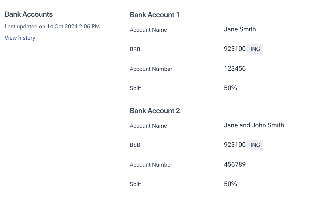Screen dimensions: 313x199
Task: Click the 50% split of Bank Account 2
Action: pos(231,184)
